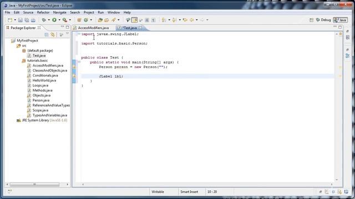Go back with the yellow Back arrow
This screenshot has width=355, height=199.
click(192, 20)
